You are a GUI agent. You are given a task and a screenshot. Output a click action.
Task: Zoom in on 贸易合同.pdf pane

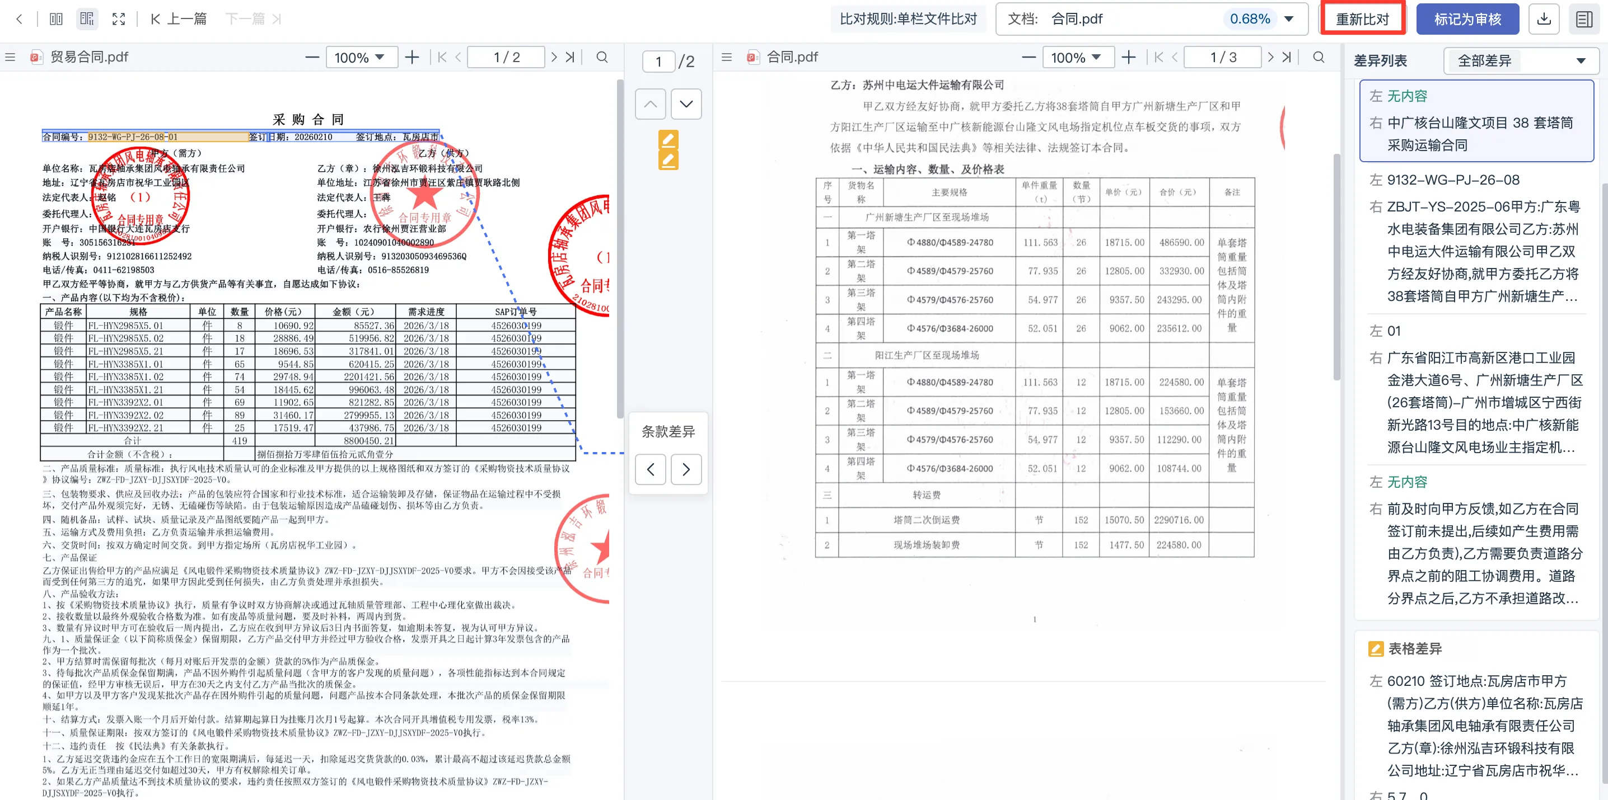[x=412, y=58]
